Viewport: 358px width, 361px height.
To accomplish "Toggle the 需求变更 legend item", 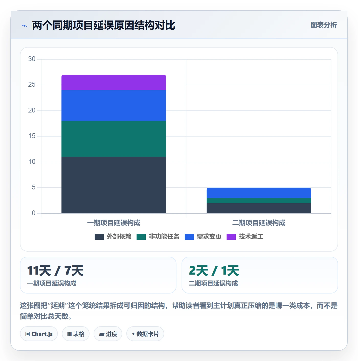I will tap(203, 236).
